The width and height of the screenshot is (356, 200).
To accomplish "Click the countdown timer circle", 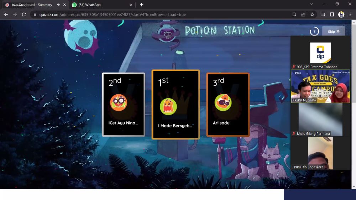I will [x=314, y=31].
